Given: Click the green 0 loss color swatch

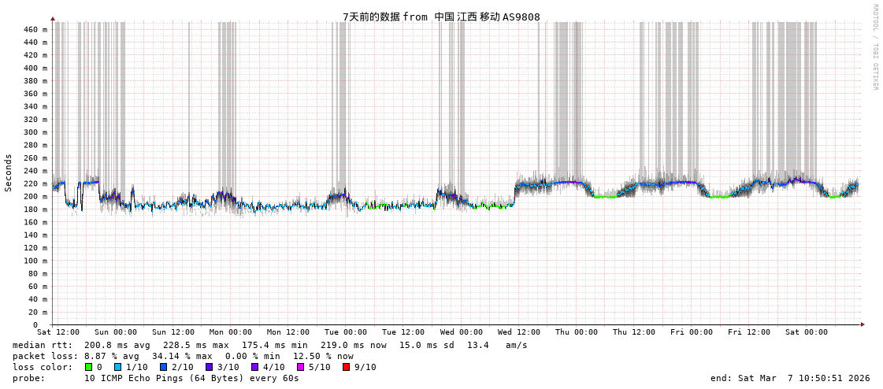Looking at the screenshot, I should (89, 367).
